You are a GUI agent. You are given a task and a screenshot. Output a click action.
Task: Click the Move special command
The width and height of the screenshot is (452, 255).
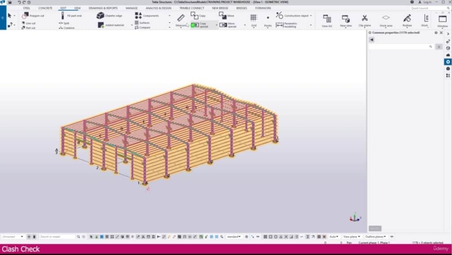pyautogui.click(x=228, y=25)
